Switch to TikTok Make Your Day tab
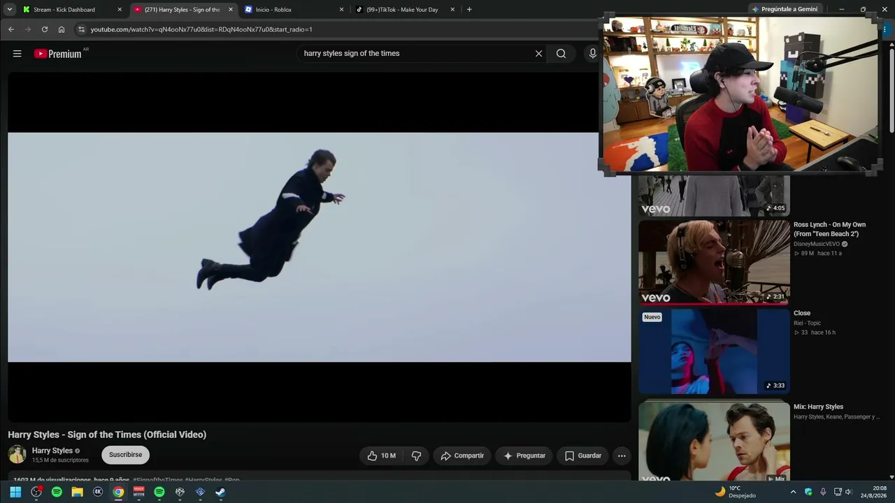Image resolution: width=895 pixels, height=503 pixels. (x=405, y=10)
